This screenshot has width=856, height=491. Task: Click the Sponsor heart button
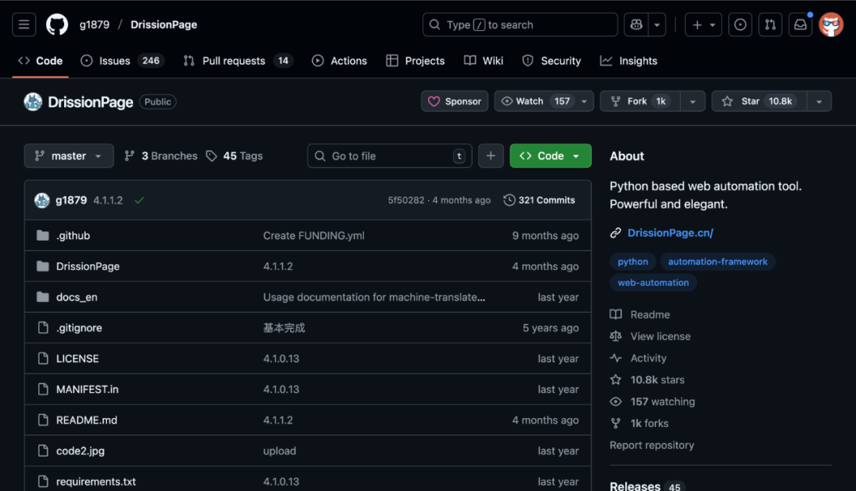[x=455, y=101]
